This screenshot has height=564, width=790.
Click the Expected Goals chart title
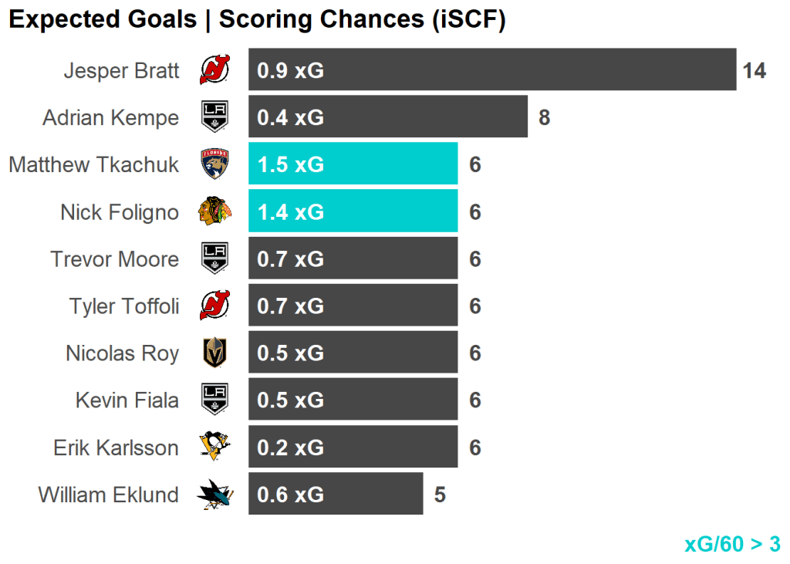257,20
